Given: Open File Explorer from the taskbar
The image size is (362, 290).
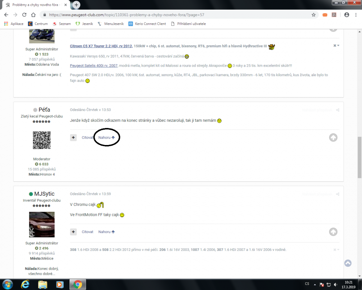Looking at the screenshot, I should pyautogui.click(x=42, y=284).
